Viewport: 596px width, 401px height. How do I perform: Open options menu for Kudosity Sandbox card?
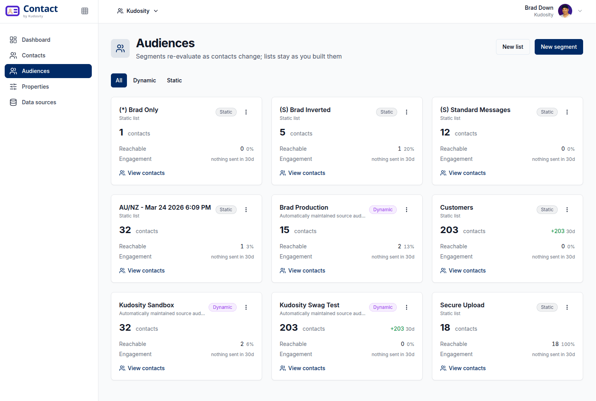246,307
